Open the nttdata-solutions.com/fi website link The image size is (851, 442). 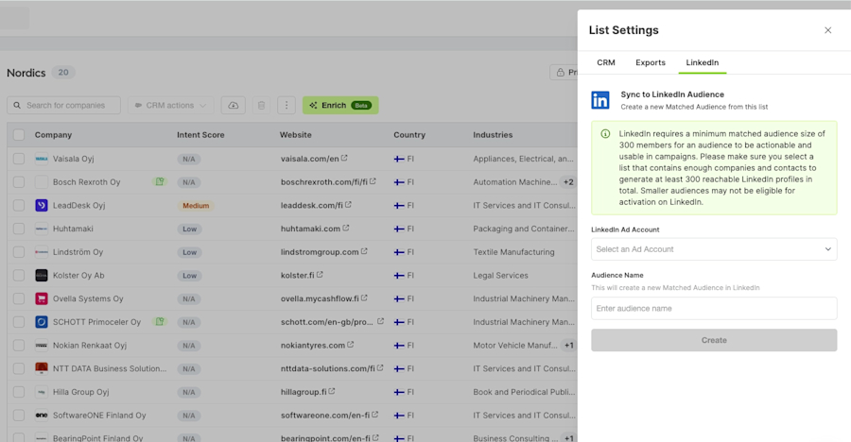[x=327, y=368]
